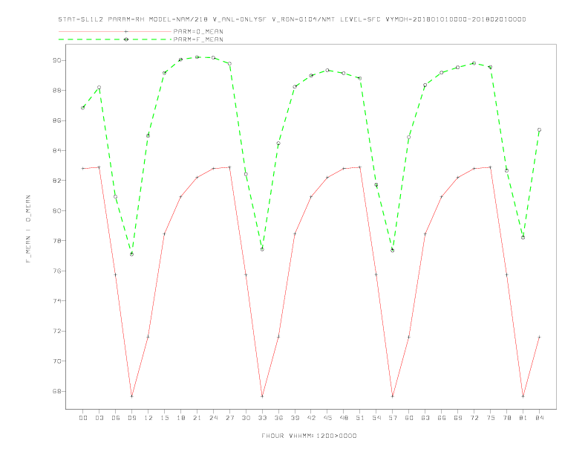Click the x-axis tick label 69
The height and width of the screenshot is (455, 588).
pos(458,418)
